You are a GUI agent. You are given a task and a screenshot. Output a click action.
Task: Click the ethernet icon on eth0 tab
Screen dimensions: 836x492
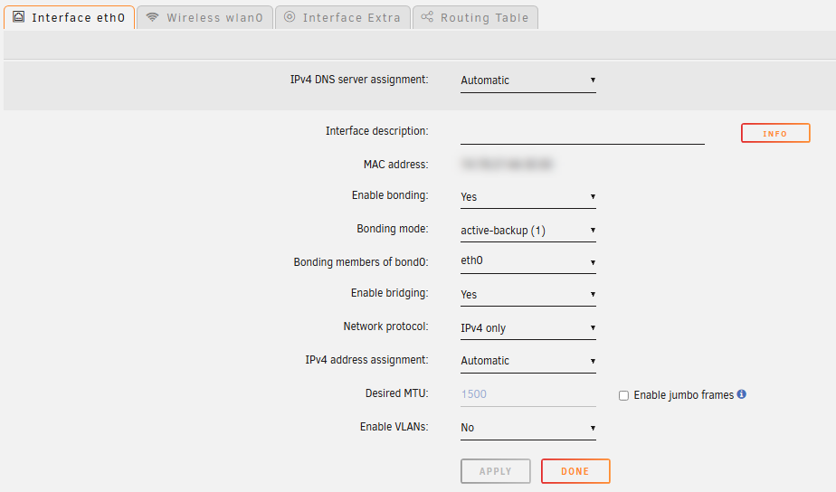coord(19,17)
